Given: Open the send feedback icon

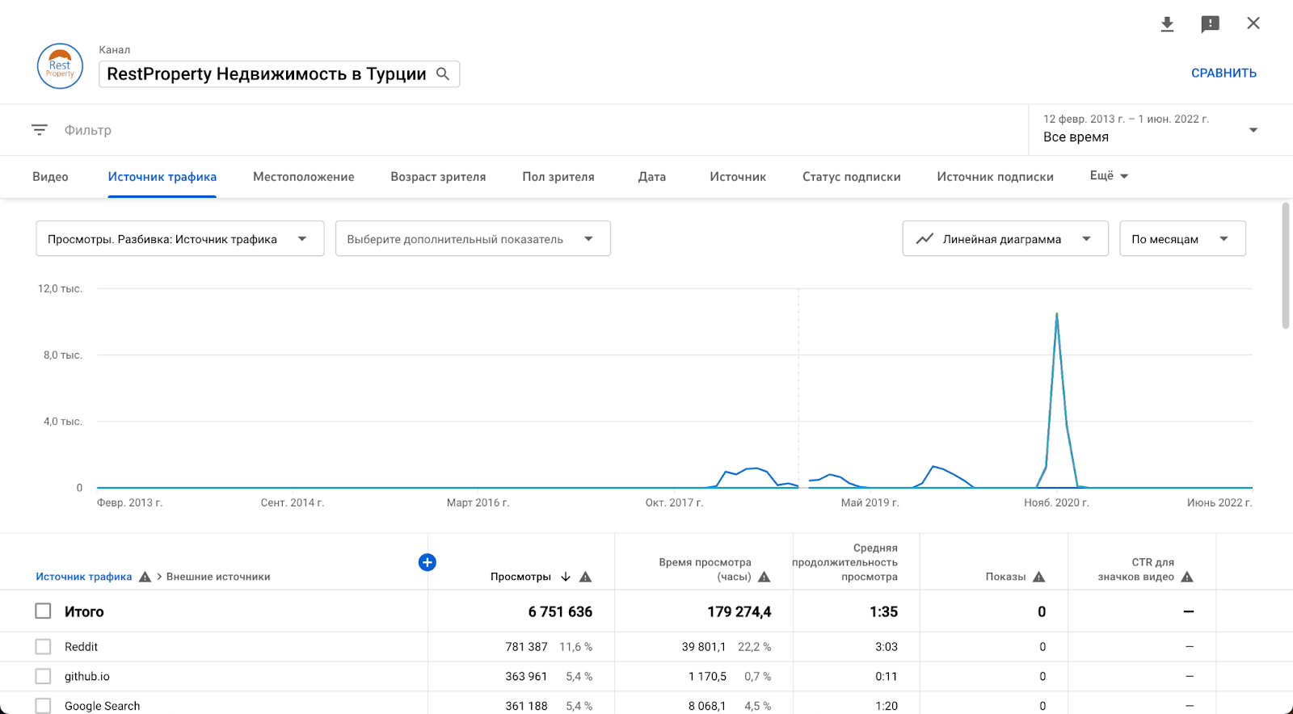Looking at the screenshot, I should click(x=1210, y=24).
